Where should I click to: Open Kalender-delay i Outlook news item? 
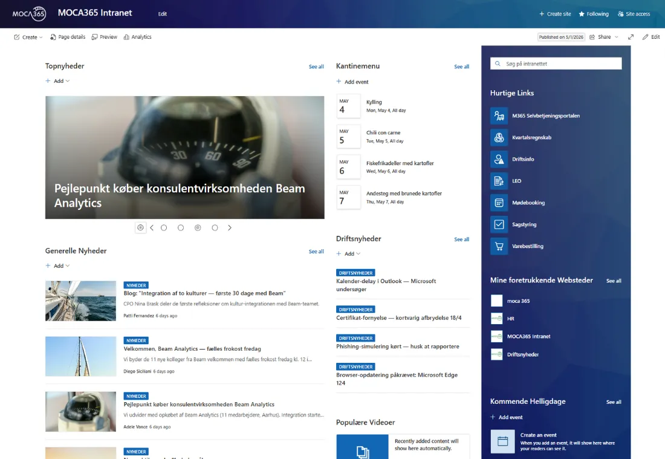[x=386, y=285]
